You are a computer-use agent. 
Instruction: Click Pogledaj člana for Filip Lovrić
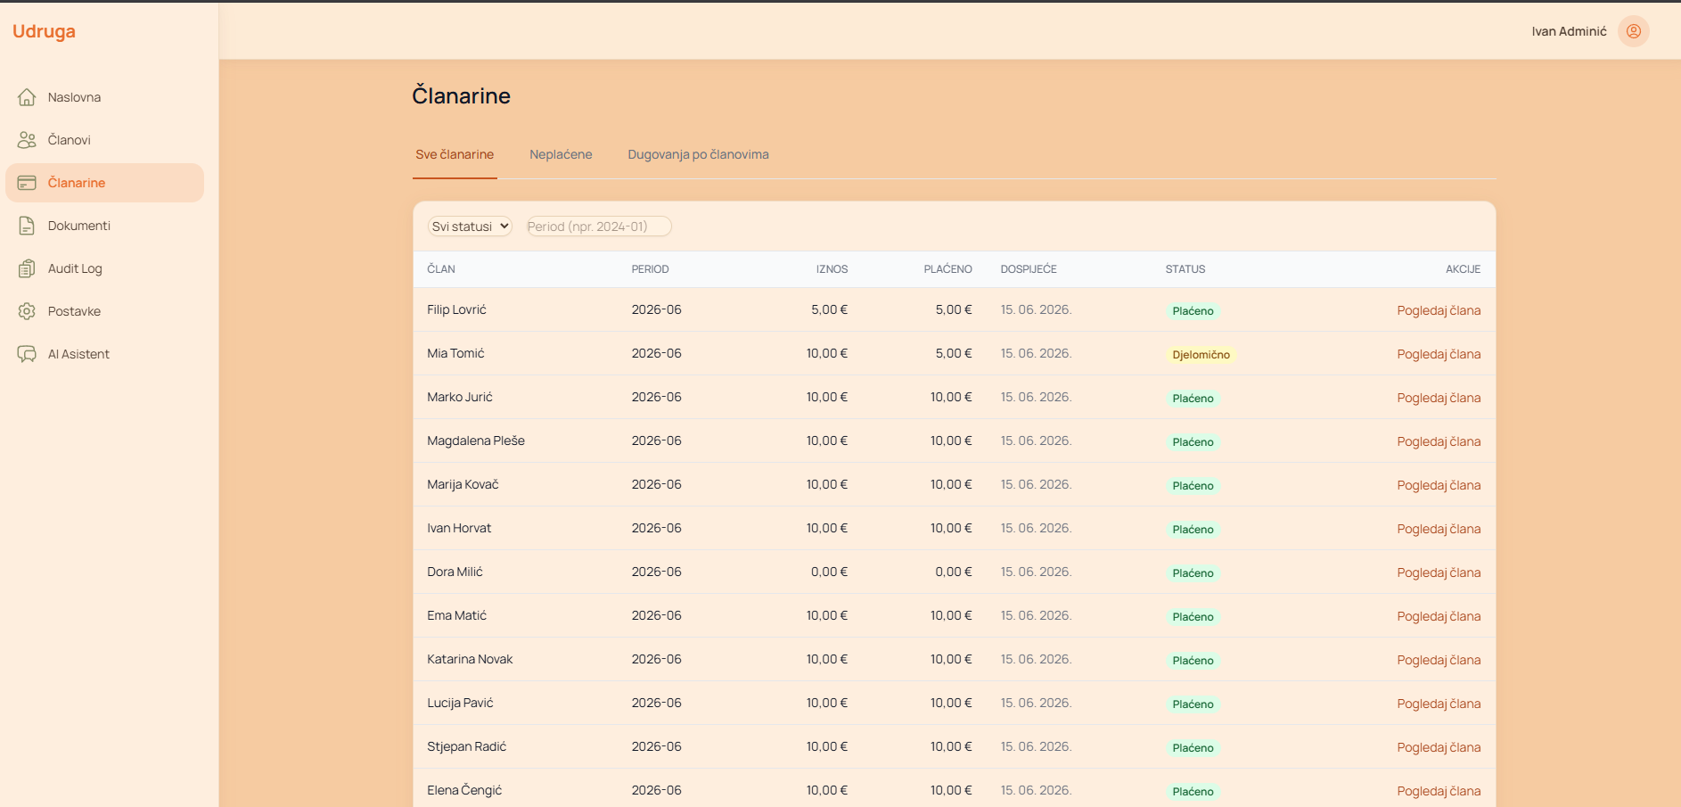(1438, 310)
